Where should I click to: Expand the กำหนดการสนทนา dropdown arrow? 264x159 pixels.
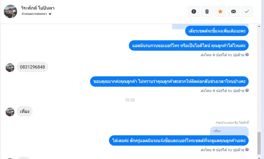pos(50,14)
